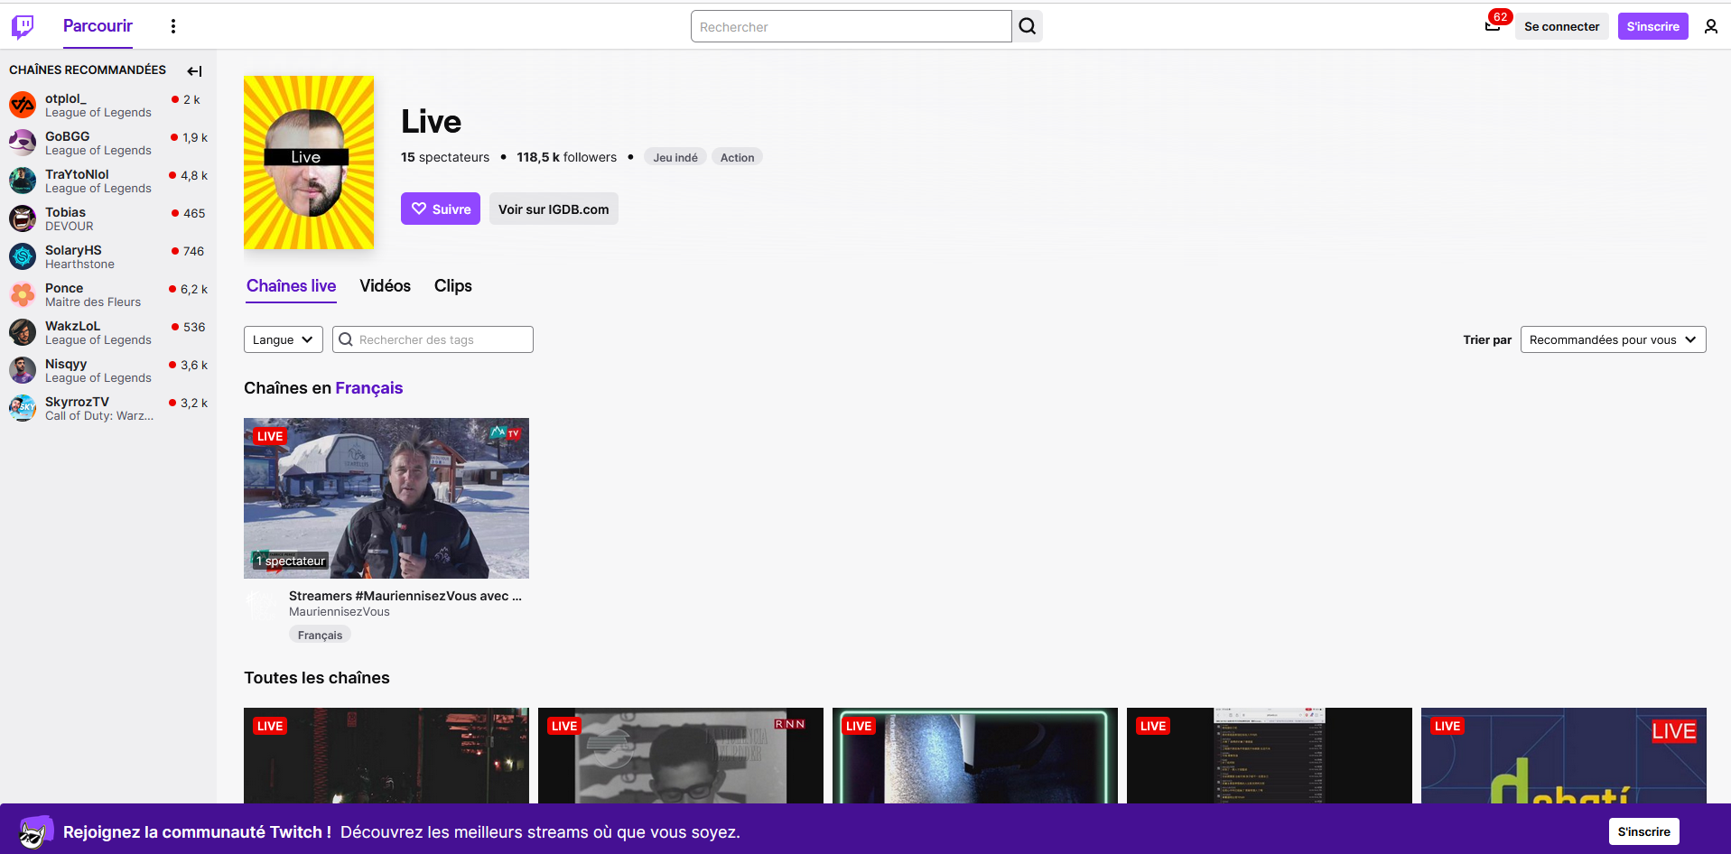
Task: Open the MauriennisezVous stream thumbnail
Action: click(x=386, y=497)
